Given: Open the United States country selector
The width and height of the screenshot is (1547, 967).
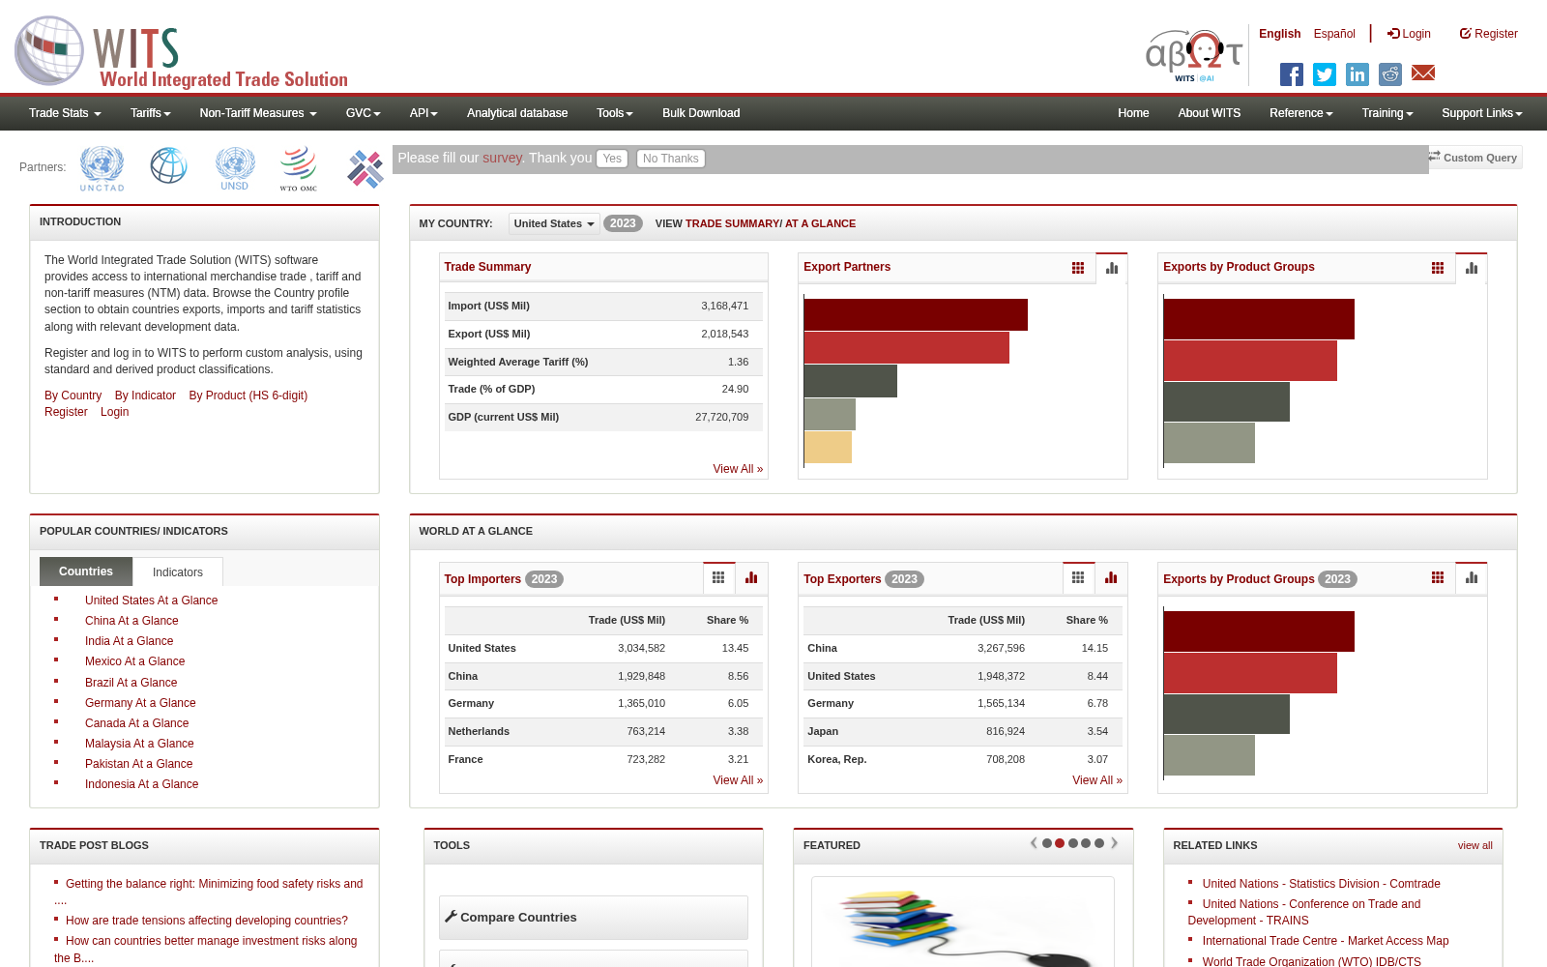Looking at the screenshot, I should point(554,223).
